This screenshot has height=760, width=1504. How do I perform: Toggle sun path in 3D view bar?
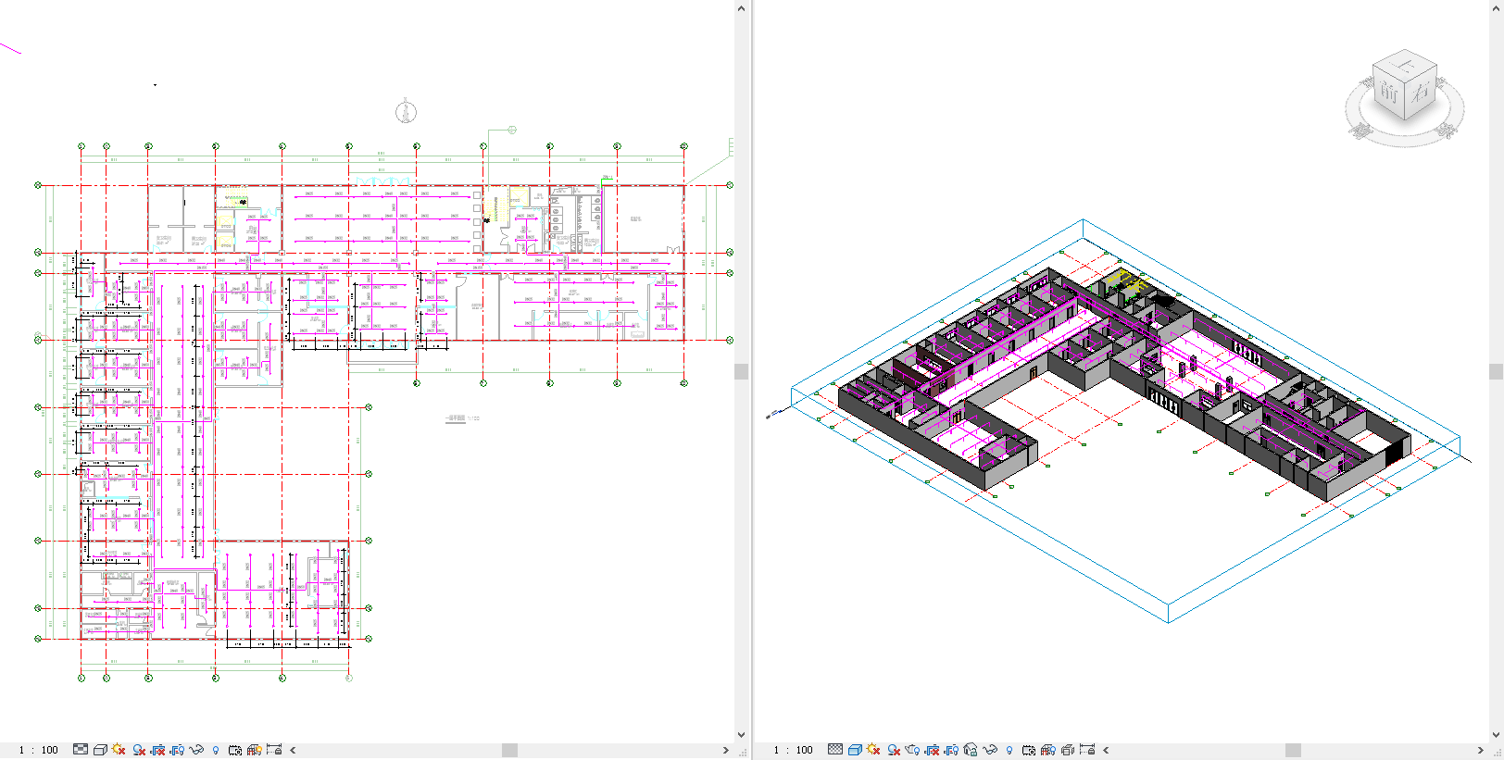pos(873,750)
